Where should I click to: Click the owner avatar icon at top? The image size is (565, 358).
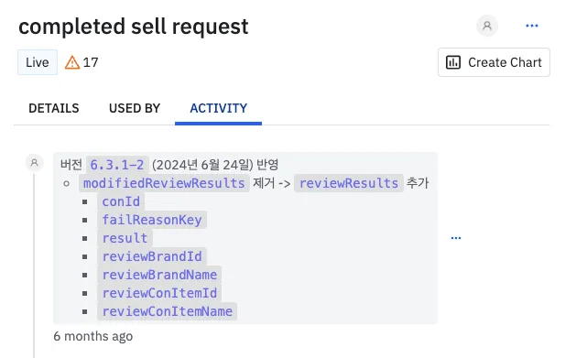[487, 26]
